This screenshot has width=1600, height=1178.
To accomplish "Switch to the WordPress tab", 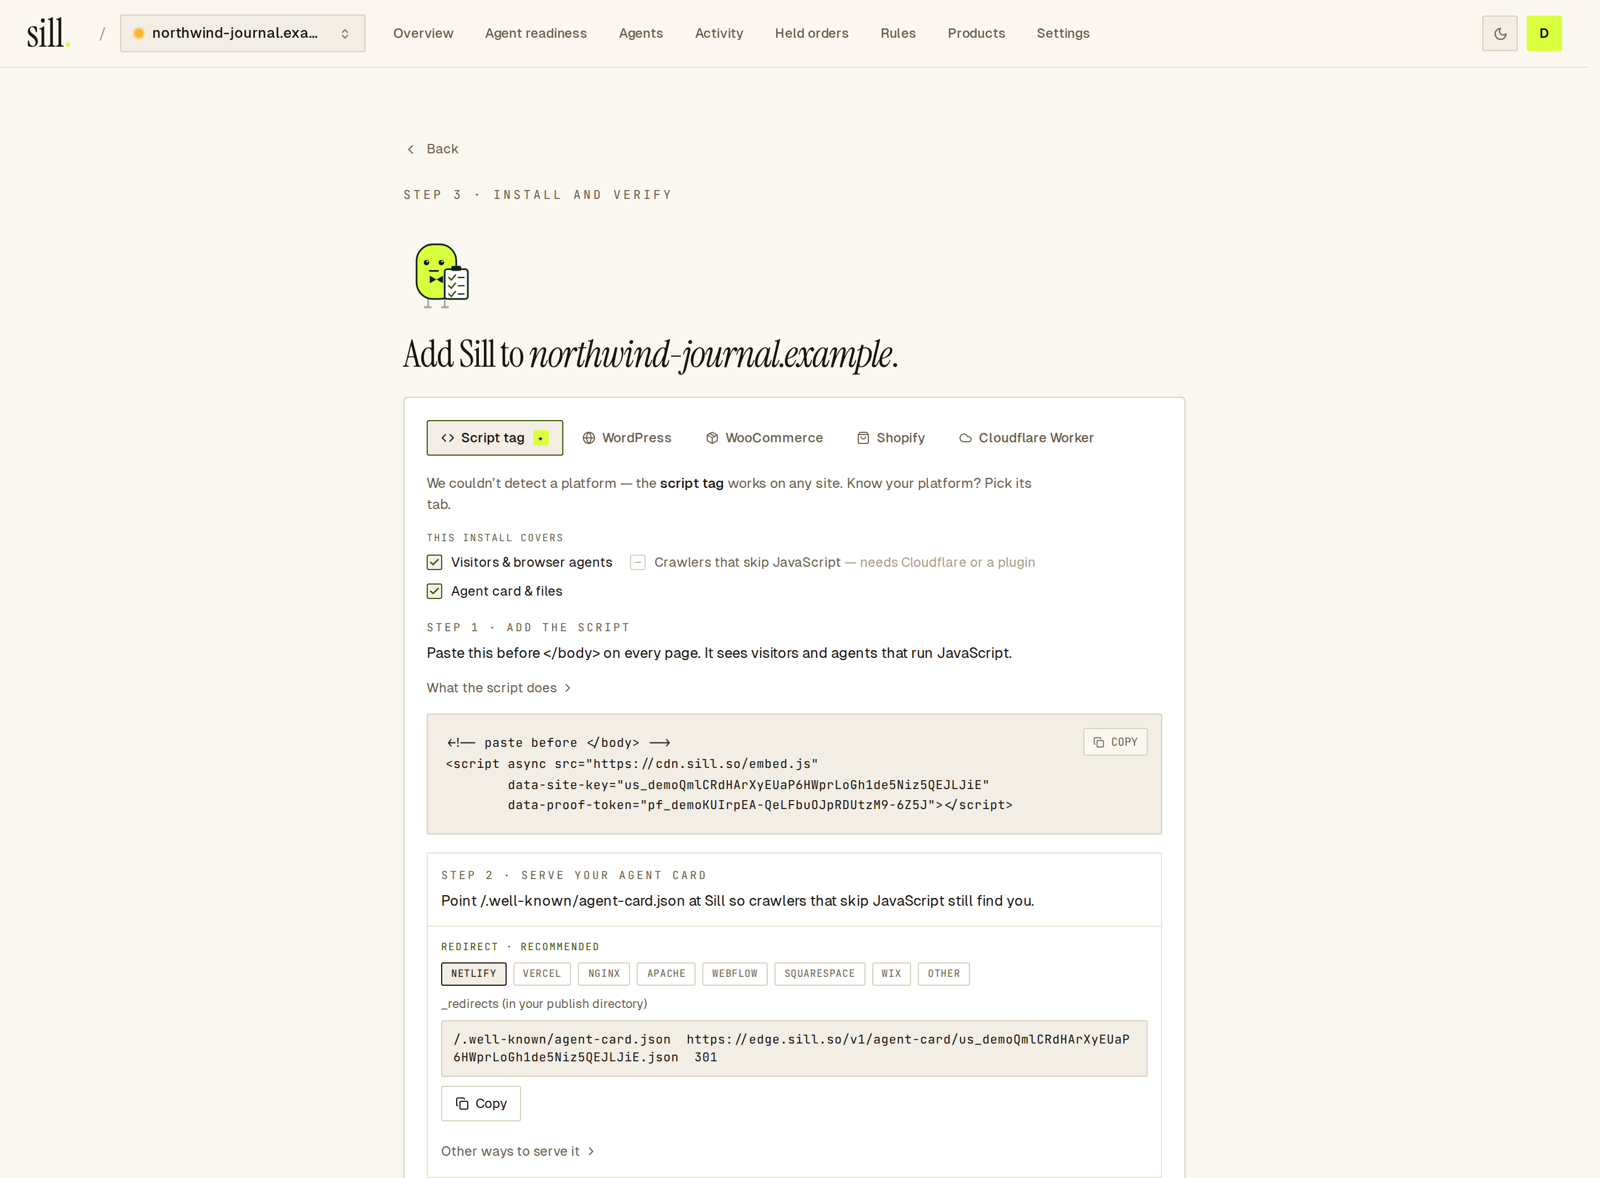I will click(627, 438).
